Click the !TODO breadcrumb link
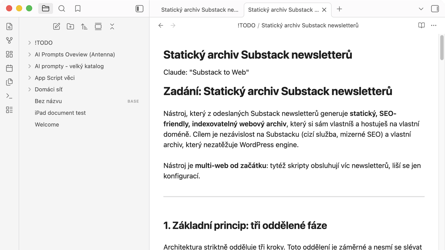The image size is (445, 250). pyautogui.click(x=246, y=25)
